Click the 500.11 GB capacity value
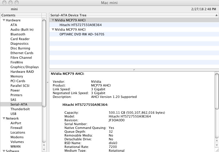219x152 pixels. 137,113
